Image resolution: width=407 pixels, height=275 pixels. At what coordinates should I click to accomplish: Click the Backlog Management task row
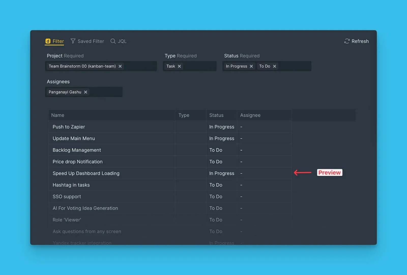pos(77,150)
